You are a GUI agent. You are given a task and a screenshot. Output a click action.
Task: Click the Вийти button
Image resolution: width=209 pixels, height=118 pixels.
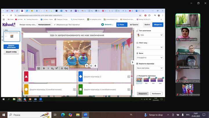[147, 24]
